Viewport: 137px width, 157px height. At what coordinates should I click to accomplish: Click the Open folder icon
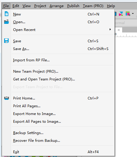coord(7,22)
